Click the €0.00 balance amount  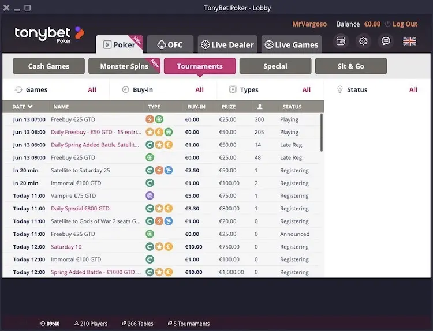pyautogui.click(x=372, y=24)
